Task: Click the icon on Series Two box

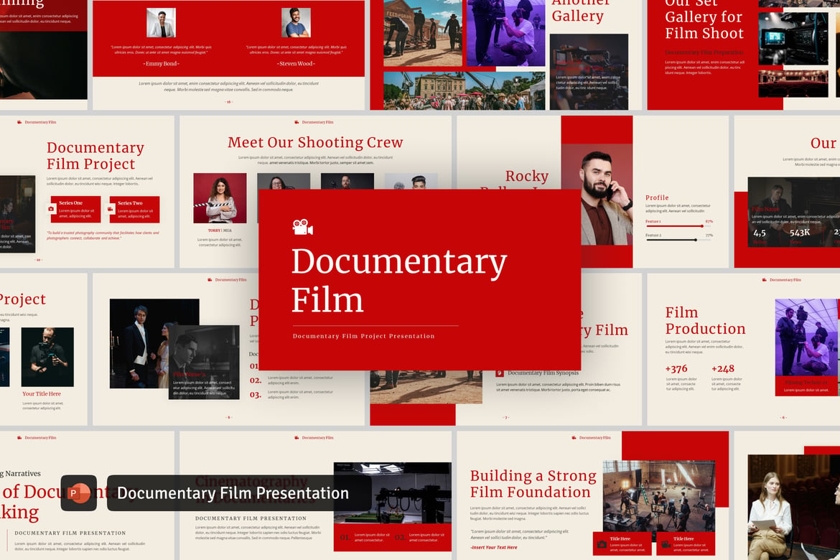Action: click(111, 209)
